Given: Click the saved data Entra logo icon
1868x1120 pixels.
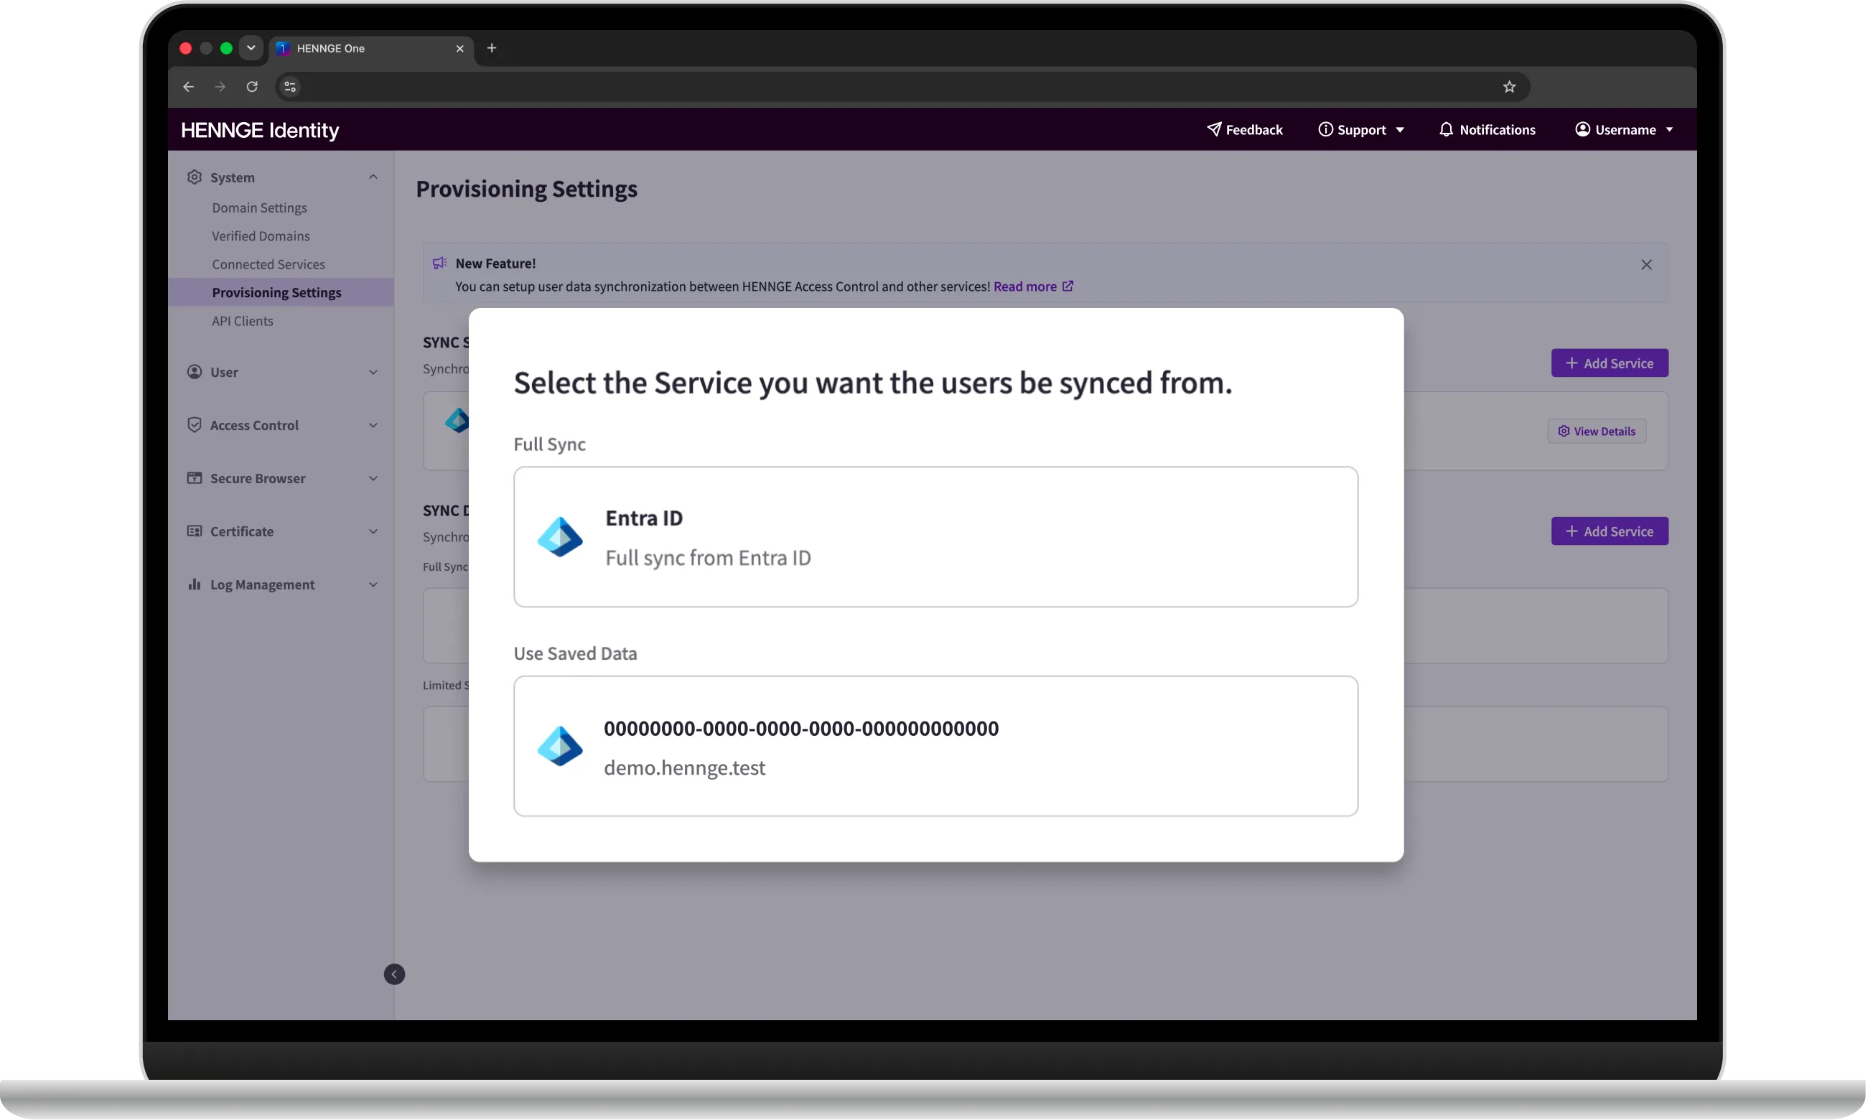Looking at the screenshot, I should pyautogui.click(x=561, y=747).
